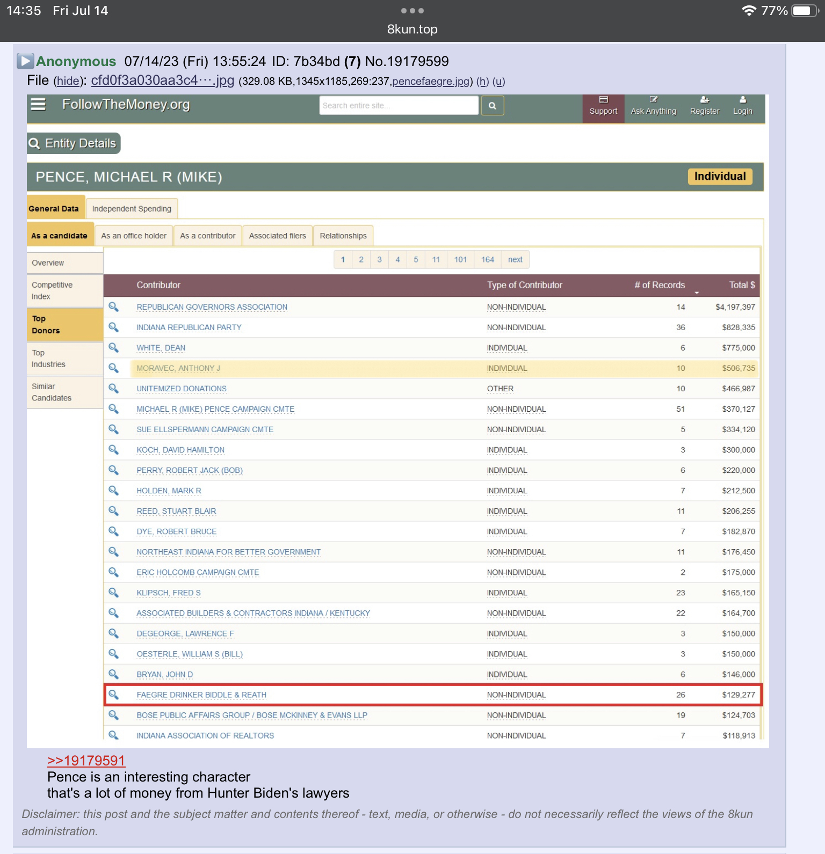Go to page 2 of results
Viewport: 825px width, 854px height.
361,259
